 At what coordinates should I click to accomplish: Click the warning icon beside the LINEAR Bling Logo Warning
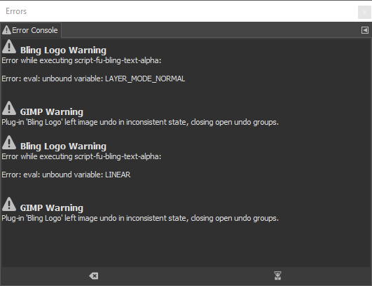click(9, 142)
